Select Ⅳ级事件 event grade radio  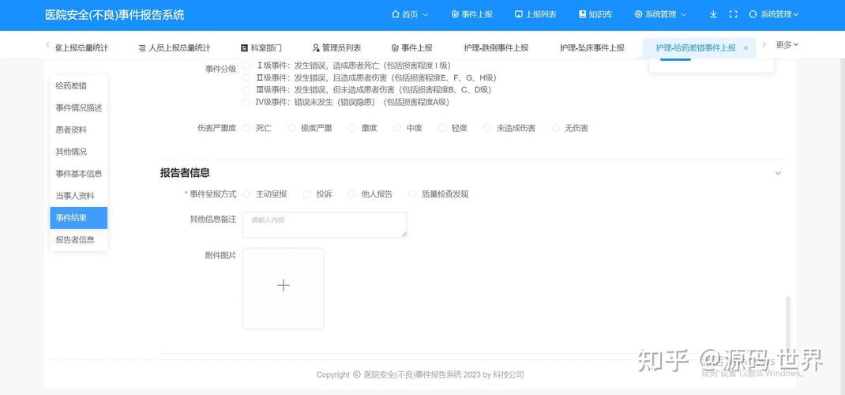[x=246, y=102]
